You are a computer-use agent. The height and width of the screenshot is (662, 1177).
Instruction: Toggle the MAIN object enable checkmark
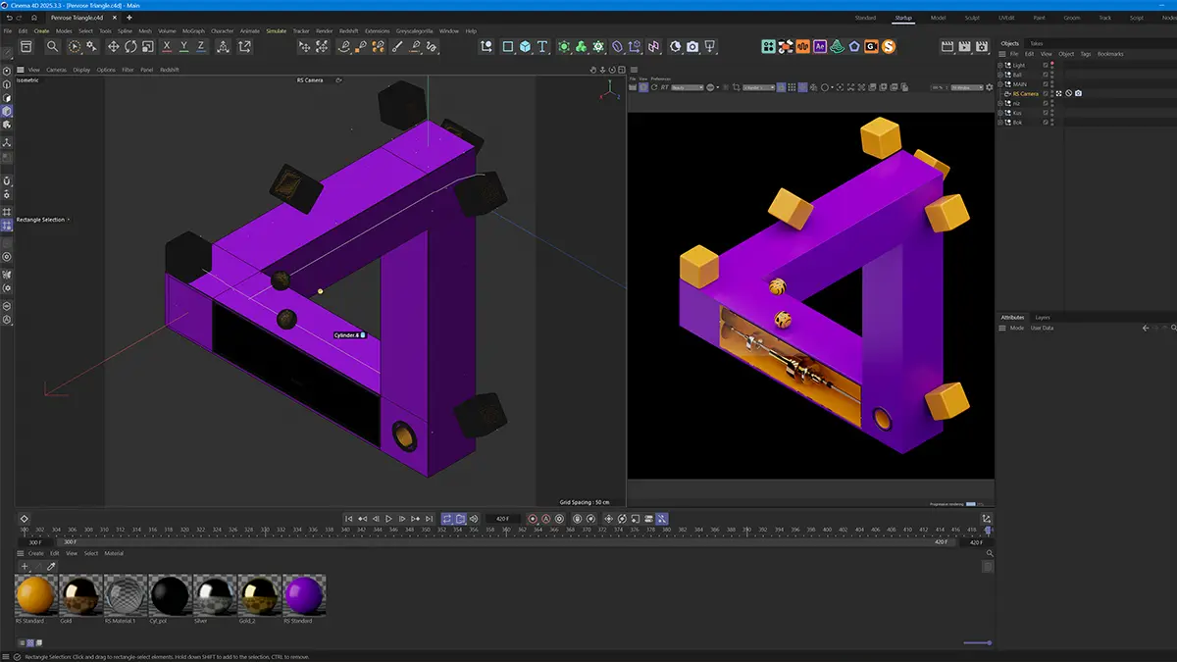pyautogui.click(x=1046, y=84)
